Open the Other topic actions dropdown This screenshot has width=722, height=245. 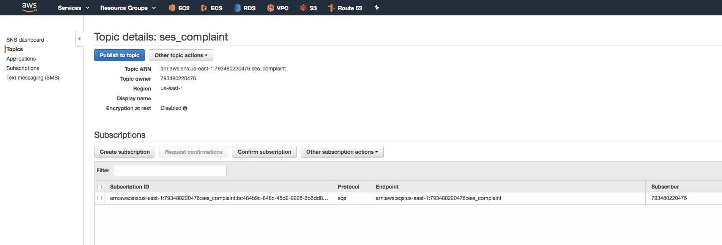pos(181,55)
